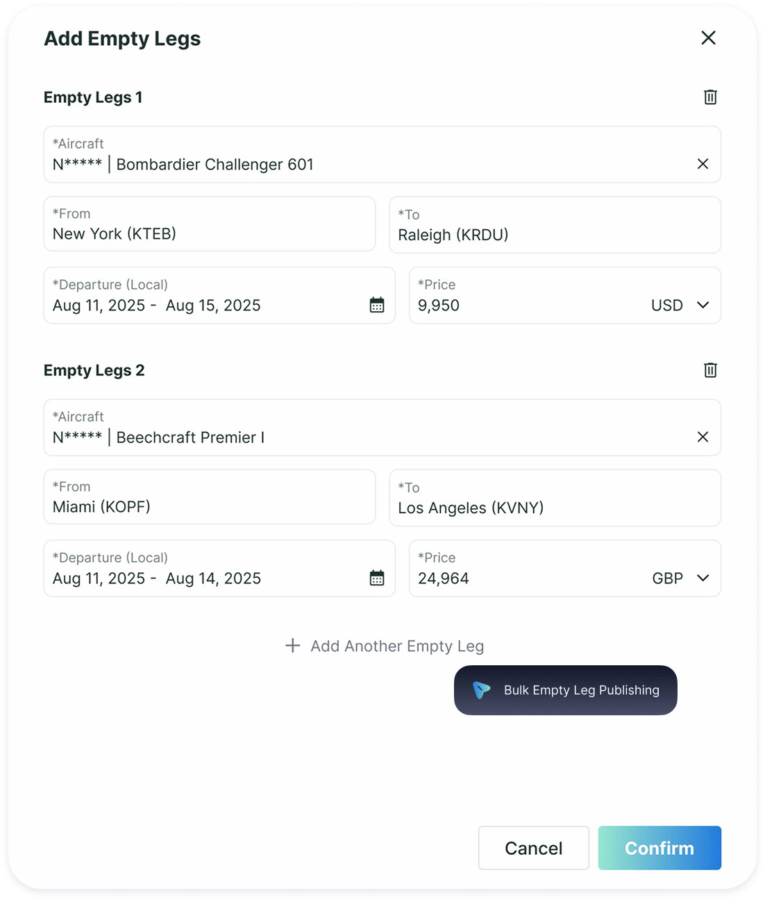This screenshot has width=765, height=900.
Task: Open the calendar for Empty Legs 1 departure
Action: [x=377, y=305]
